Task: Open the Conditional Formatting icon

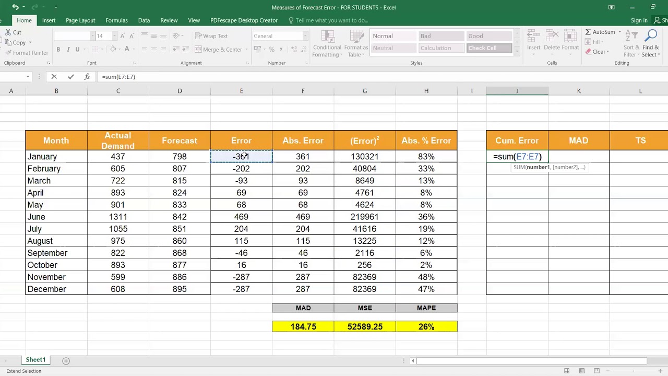Action: (327, 37)
